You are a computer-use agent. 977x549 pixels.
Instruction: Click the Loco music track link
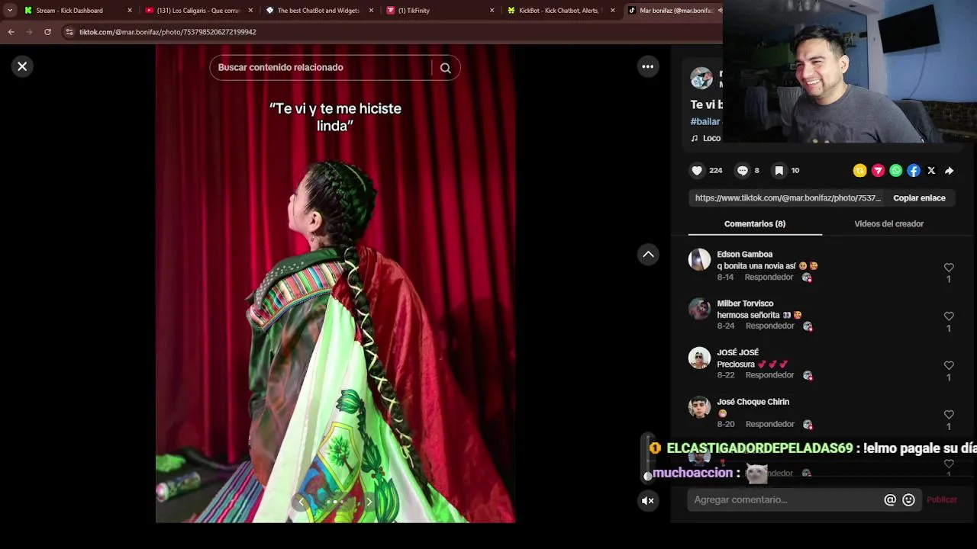707,139
